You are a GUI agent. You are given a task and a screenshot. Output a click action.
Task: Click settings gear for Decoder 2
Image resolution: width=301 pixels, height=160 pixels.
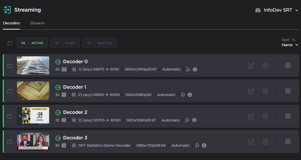(x=265, y=116)
